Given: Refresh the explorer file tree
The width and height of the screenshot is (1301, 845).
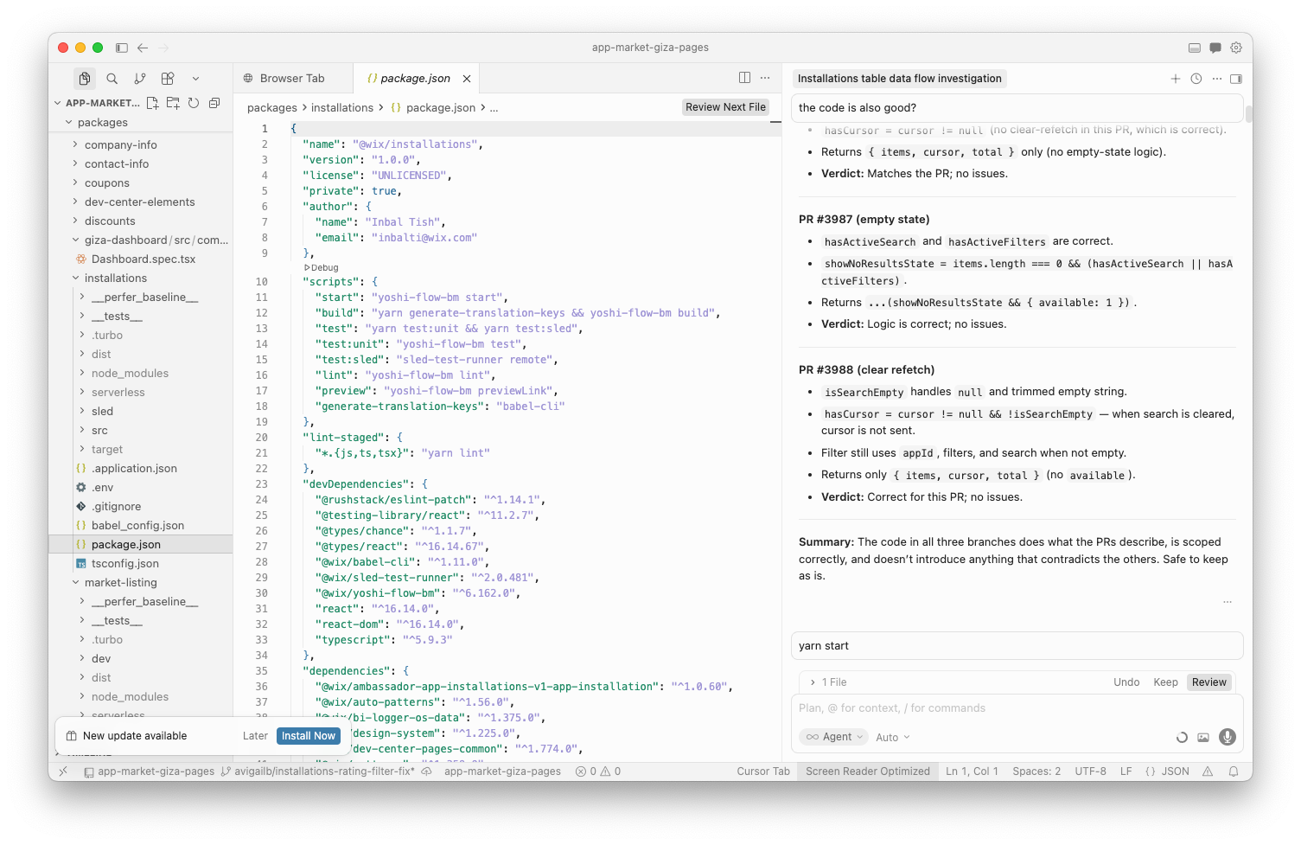Looking at the screenshot, I should (194, 103).
